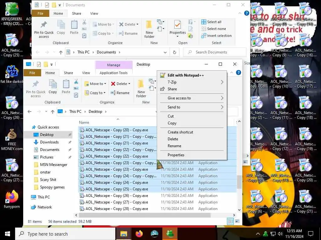The height and width of the screenshot is (240, 321).
Task: Click Pin to Quick access in Desktop window
Action: (36, 88)
